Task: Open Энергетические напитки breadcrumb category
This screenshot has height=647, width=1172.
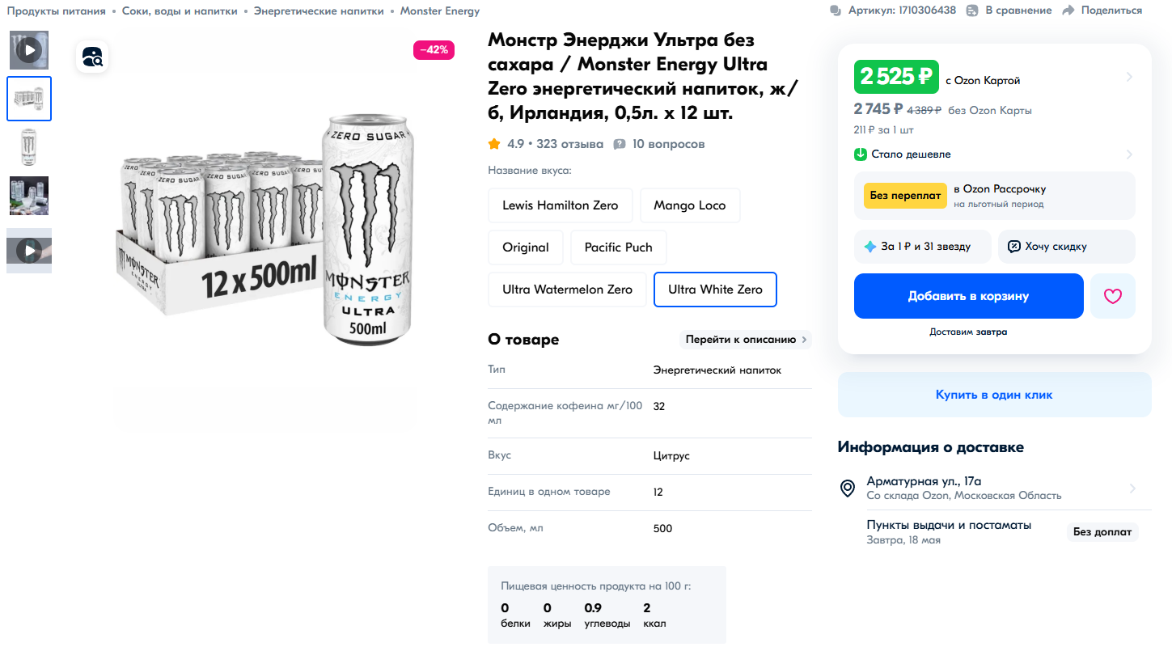Action: point(319,11)
